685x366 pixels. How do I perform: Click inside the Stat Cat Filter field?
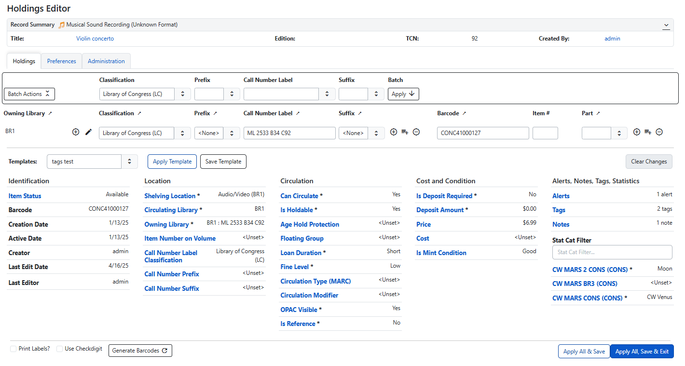tap(612, 252)
